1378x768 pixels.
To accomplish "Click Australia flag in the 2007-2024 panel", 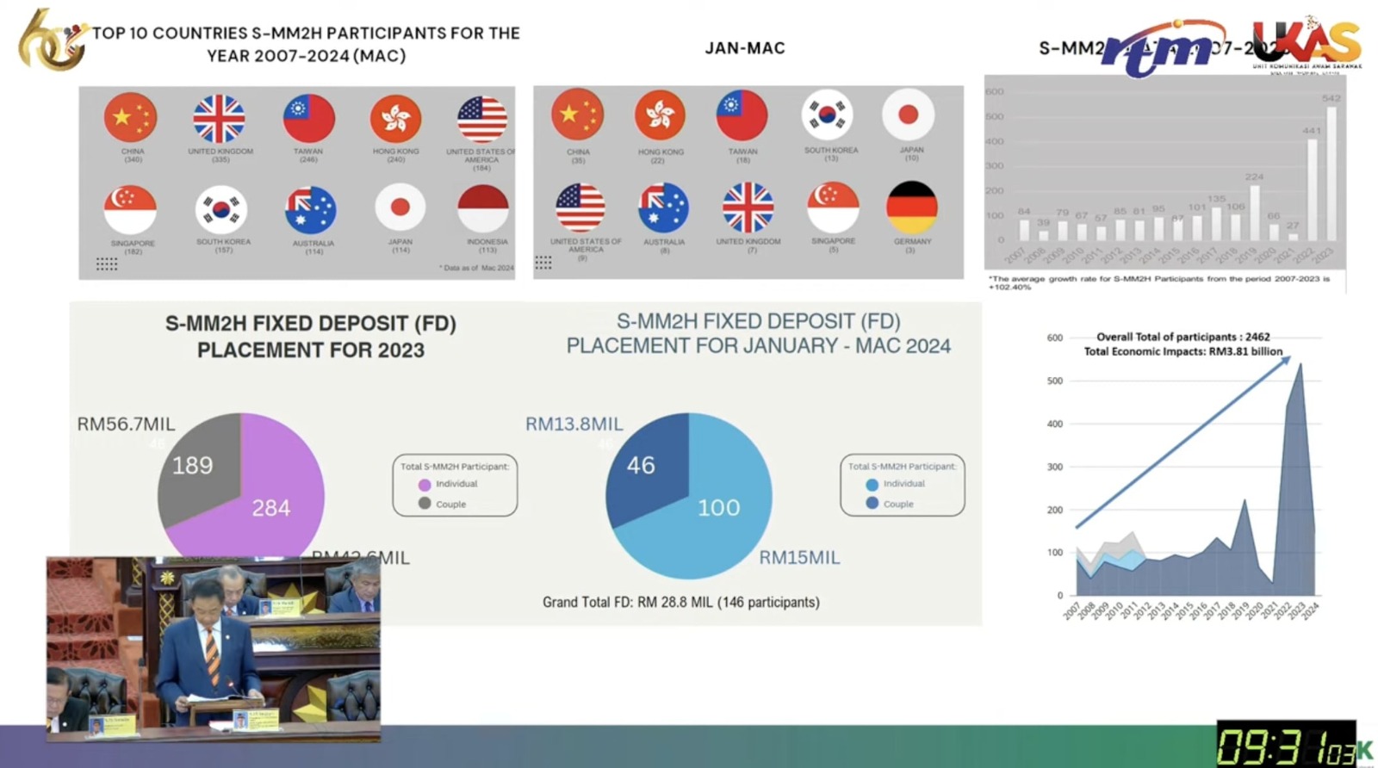I will tap(310, 210).
